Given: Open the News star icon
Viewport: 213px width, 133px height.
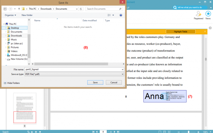Looking at the screenshot, I should (208, 14).
